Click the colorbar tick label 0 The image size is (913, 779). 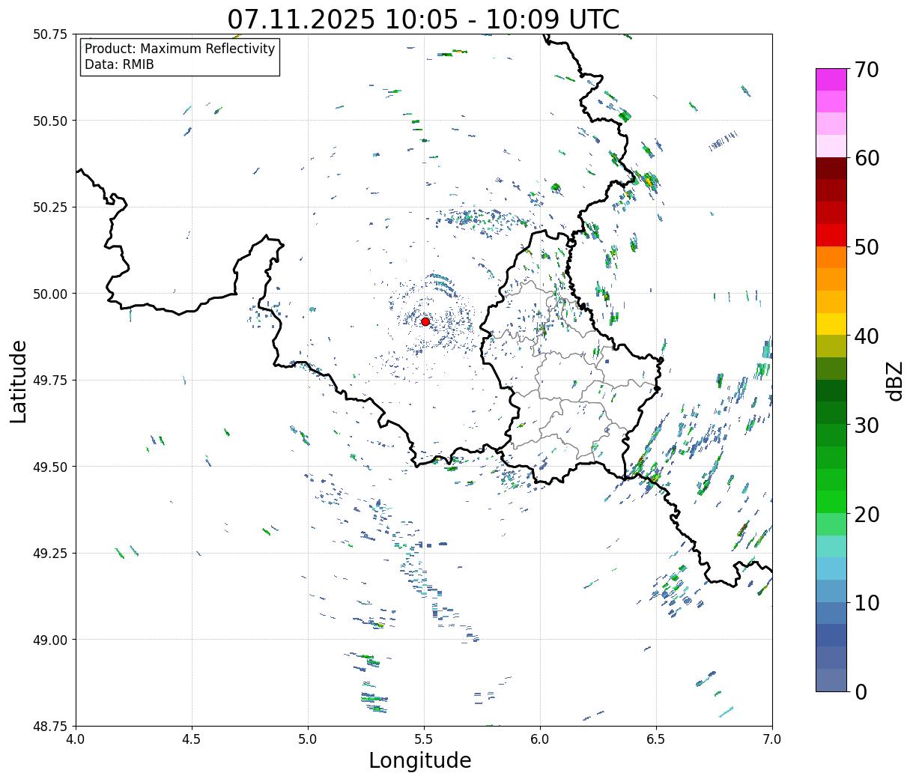(861, 692)
